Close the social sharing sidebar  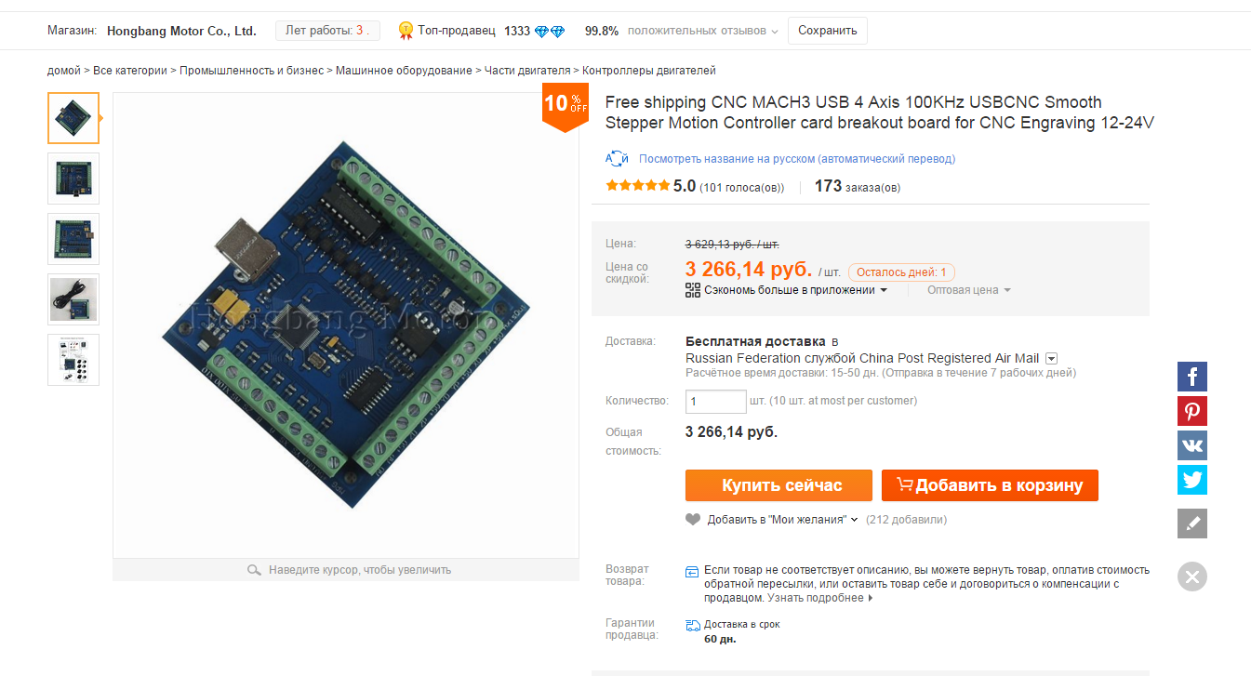(1191, 577)
